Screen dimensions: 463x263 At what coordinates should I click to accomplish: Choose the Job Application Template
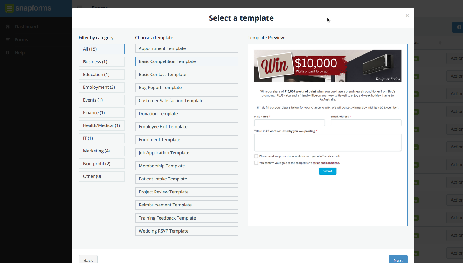point(187,153)
